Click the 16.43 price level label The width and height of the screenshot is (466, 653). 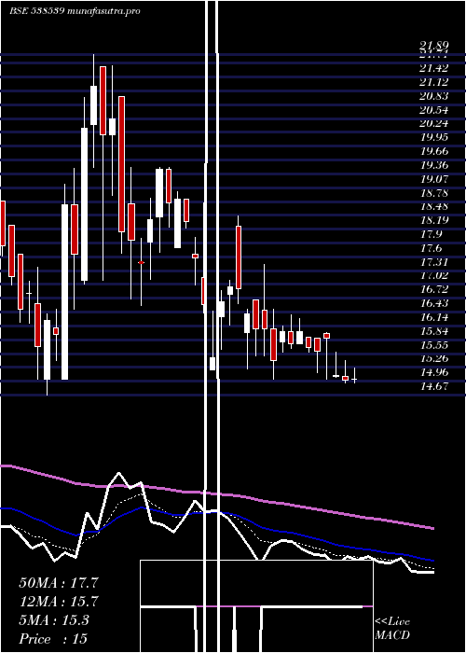434,303
